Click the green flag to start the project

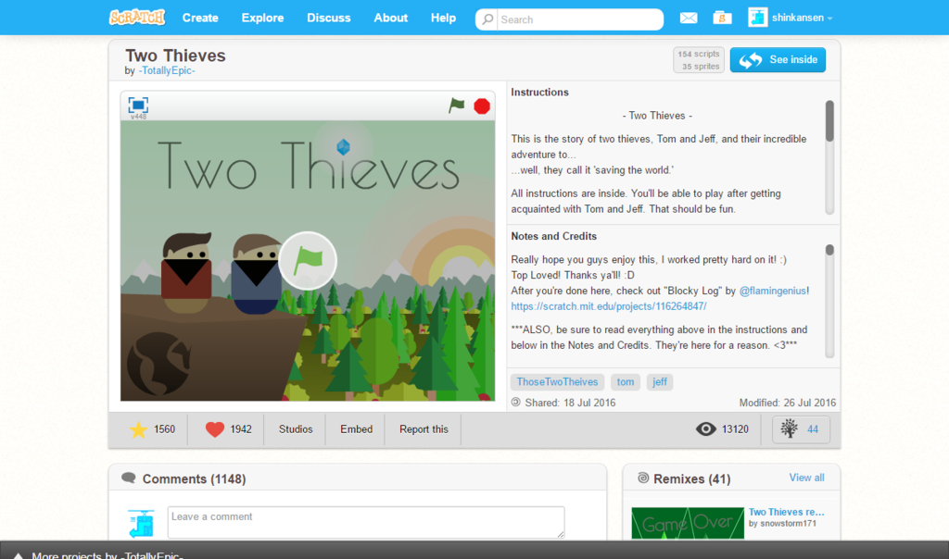coord(454,106)
